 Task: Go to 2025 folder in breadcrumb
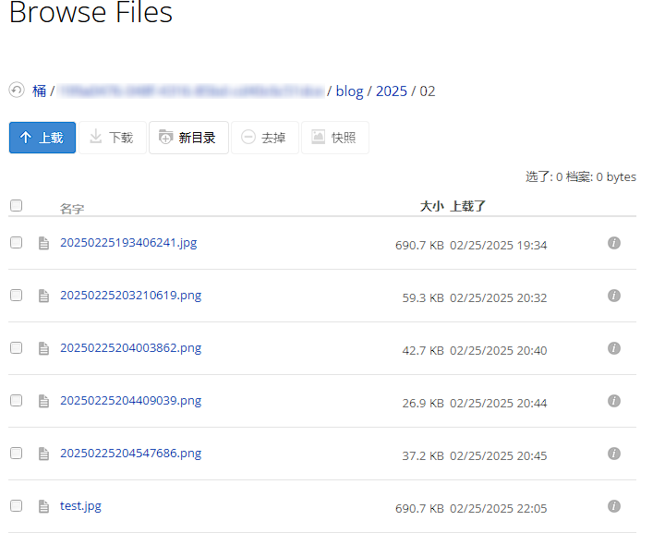click(x=392, y=91)
